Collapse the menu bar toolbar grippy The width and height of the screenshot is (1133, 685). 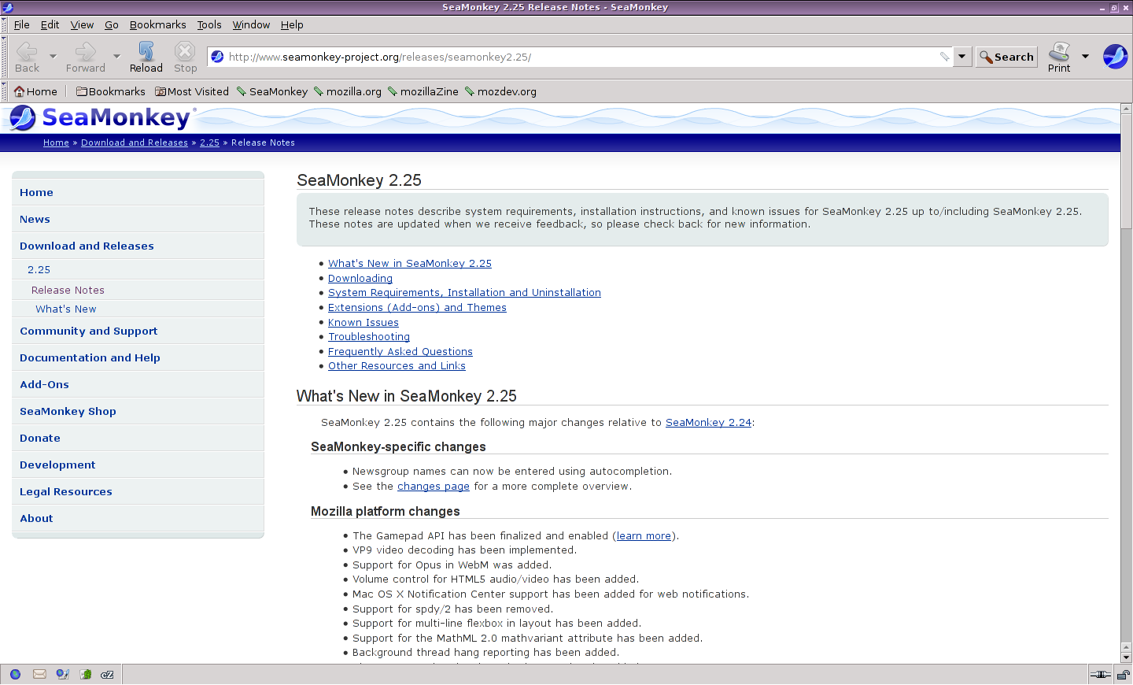[x=4, y=24]
